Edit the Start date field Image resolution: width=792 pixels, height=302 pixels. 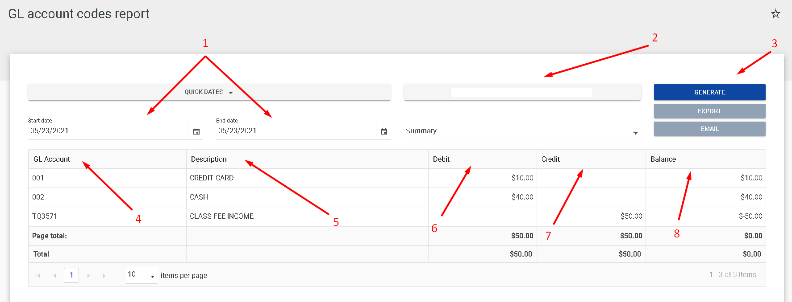coord(109,131)
